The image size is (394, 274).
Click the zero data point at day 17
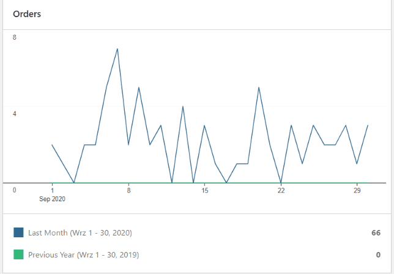click(226, 182)
